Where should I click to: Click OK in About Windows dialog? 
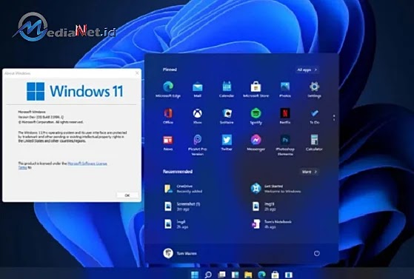[x=127, y=195]
